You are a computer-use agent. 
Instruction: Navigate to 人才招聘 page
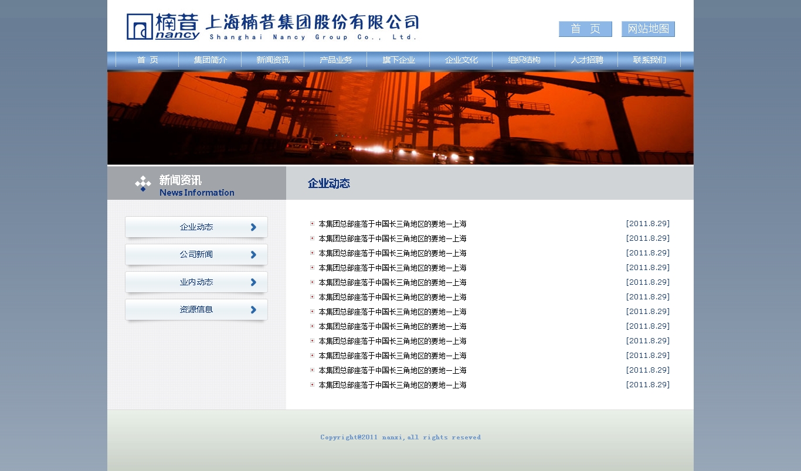(x=586, y=60)
